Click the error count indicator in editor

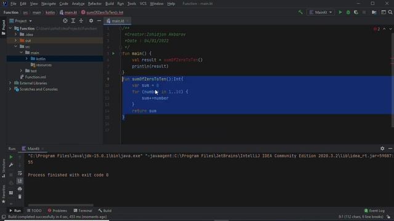pyautogui.click(x=377, y=29)
